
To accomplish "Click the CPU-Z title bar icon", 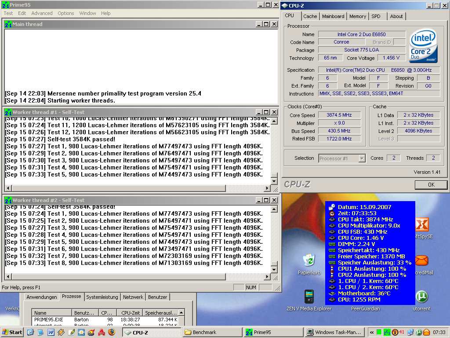I will pyautogui.click(x=284, y=5).
